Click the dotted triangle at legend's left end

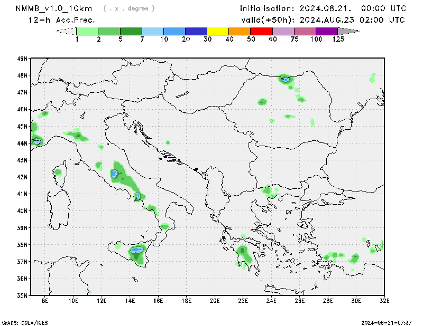[67, 32]
